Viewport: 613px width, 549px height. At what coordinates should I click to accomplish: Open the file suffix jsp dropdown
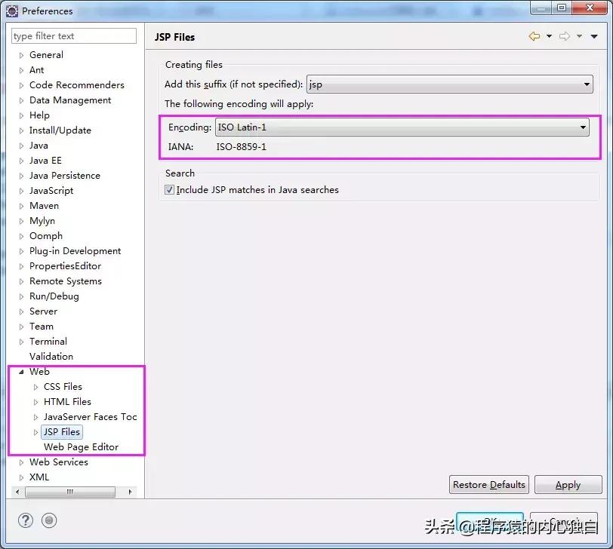click(x=450, y=84)
